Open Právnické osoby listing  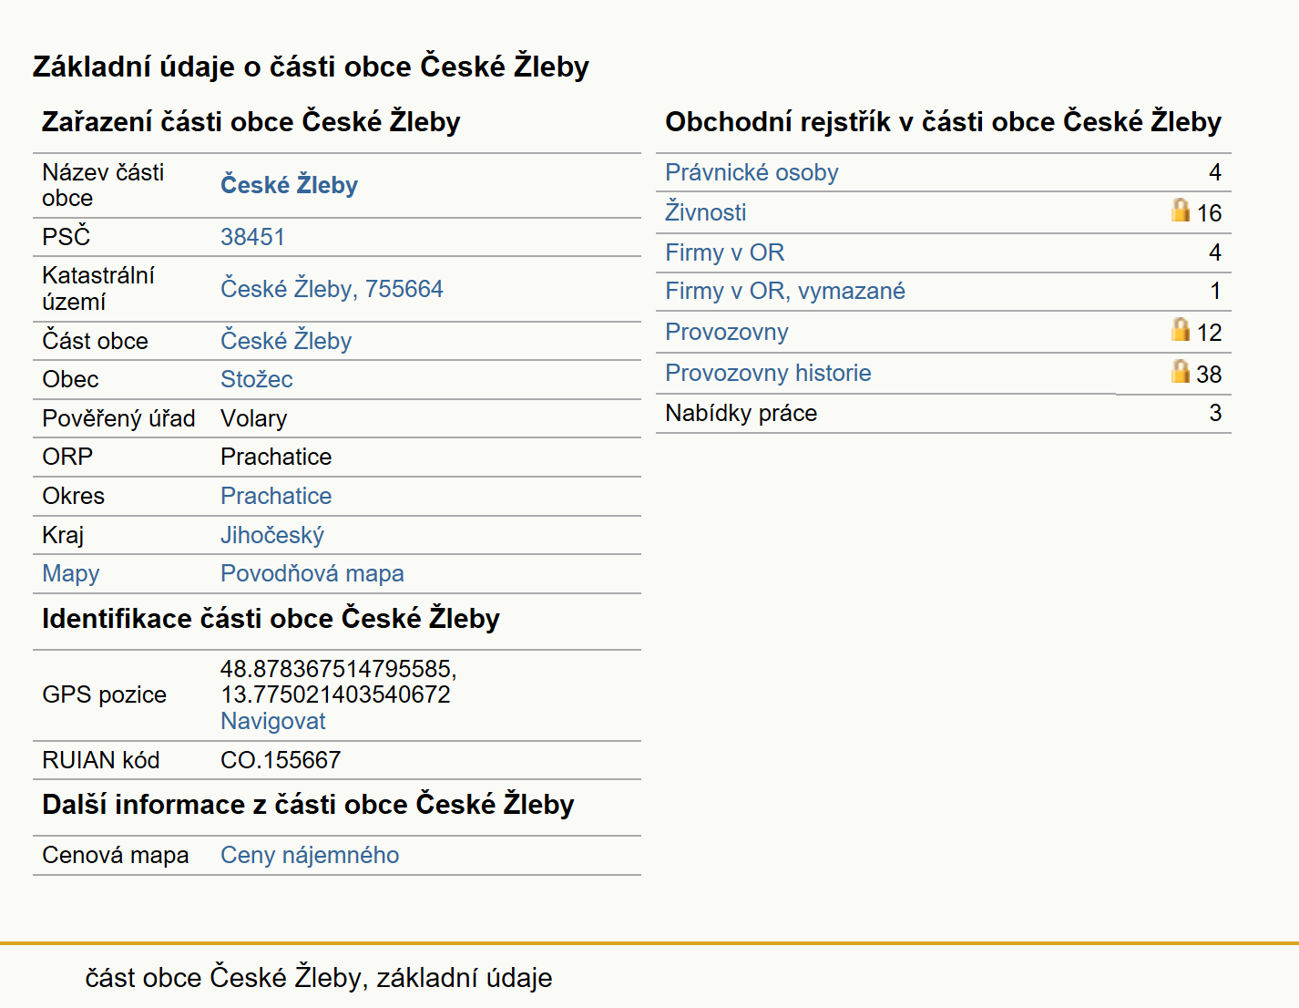(752, 172)
